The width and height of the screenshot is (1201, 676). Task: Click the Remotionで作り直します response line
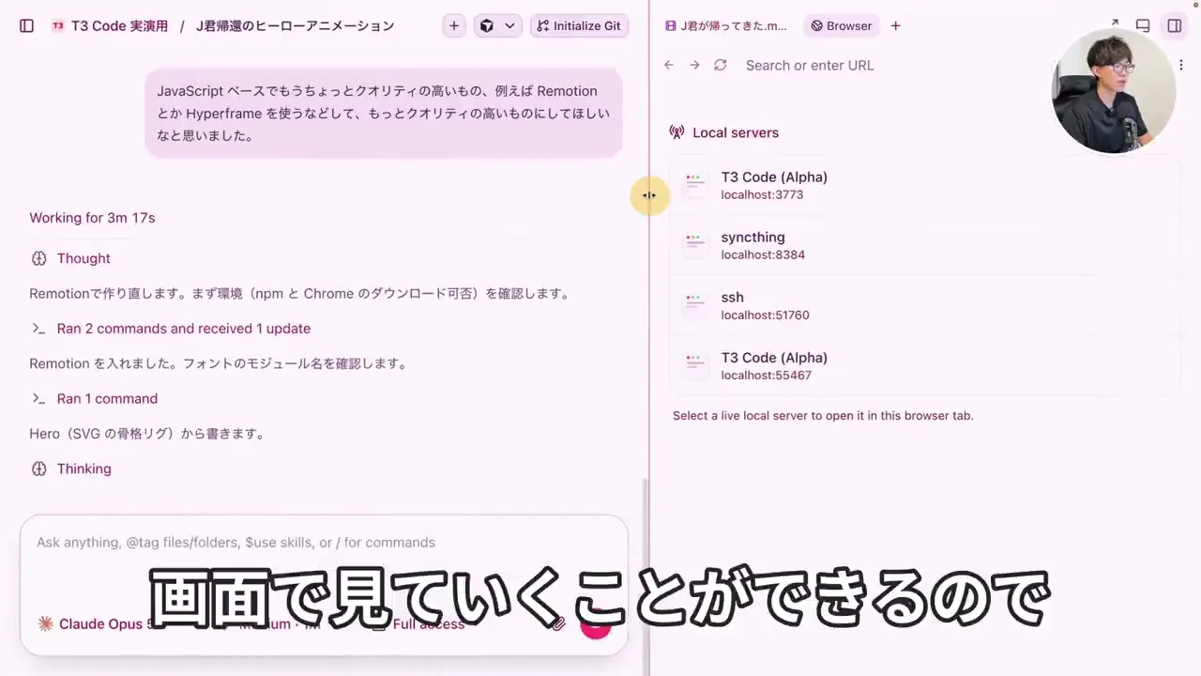point(299,294)
